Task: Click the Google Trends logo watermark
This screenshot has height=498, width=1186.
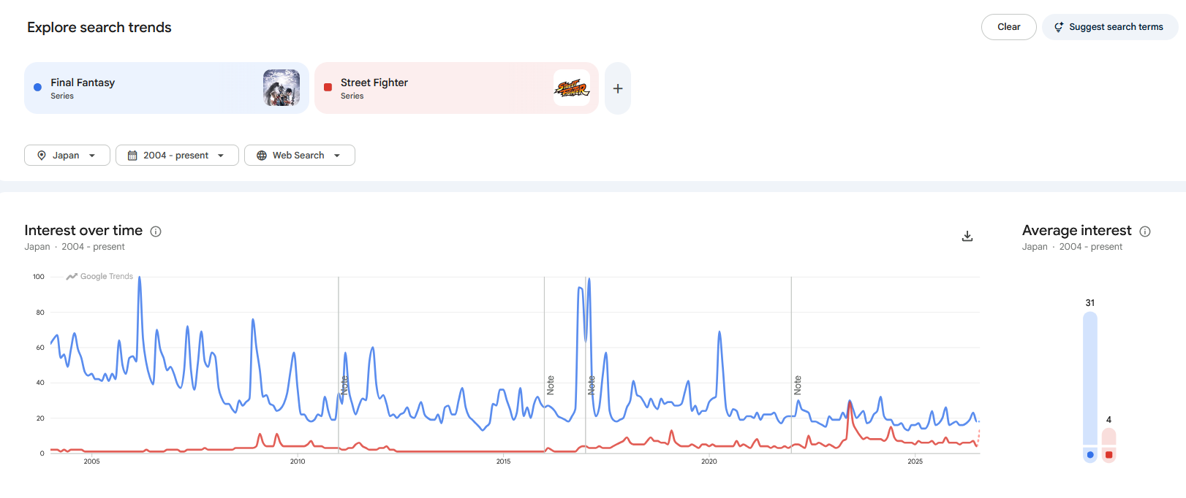Action: click(99, 277)
